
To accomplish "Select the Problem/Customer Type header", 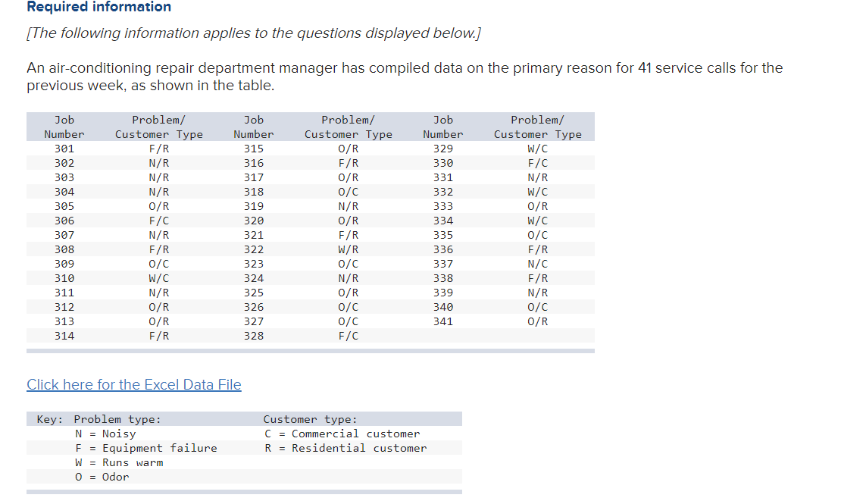I will click(x=158, y=127).
